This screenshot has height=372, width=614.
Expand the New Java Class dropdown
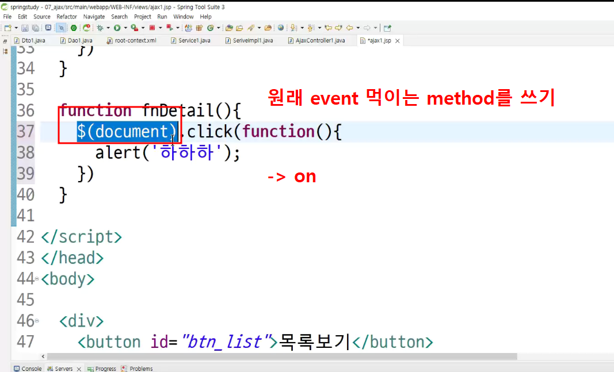219,28
